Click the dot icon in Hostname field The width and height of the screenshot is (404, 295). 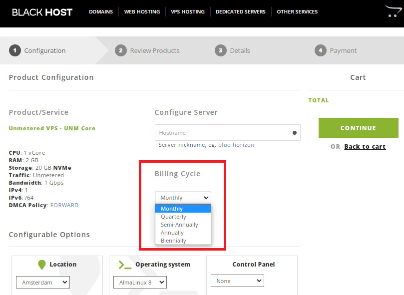click(x=295, y=133)
